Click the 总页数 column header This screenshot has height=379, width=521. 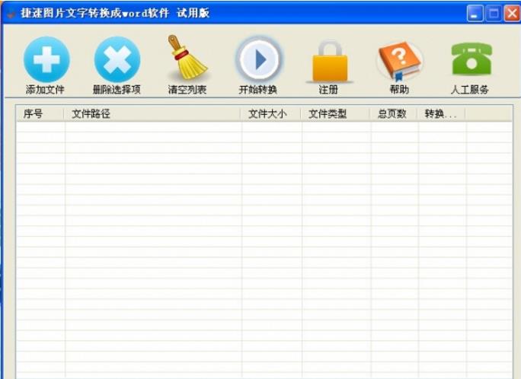pos(393,114)
